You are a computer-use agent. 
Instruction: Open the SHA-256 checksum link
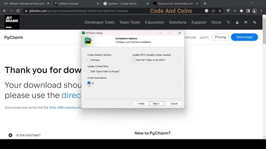65,108
